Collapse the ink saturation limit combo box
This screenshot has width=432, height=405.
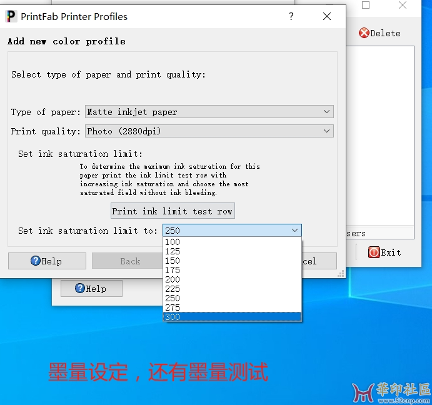294,231
